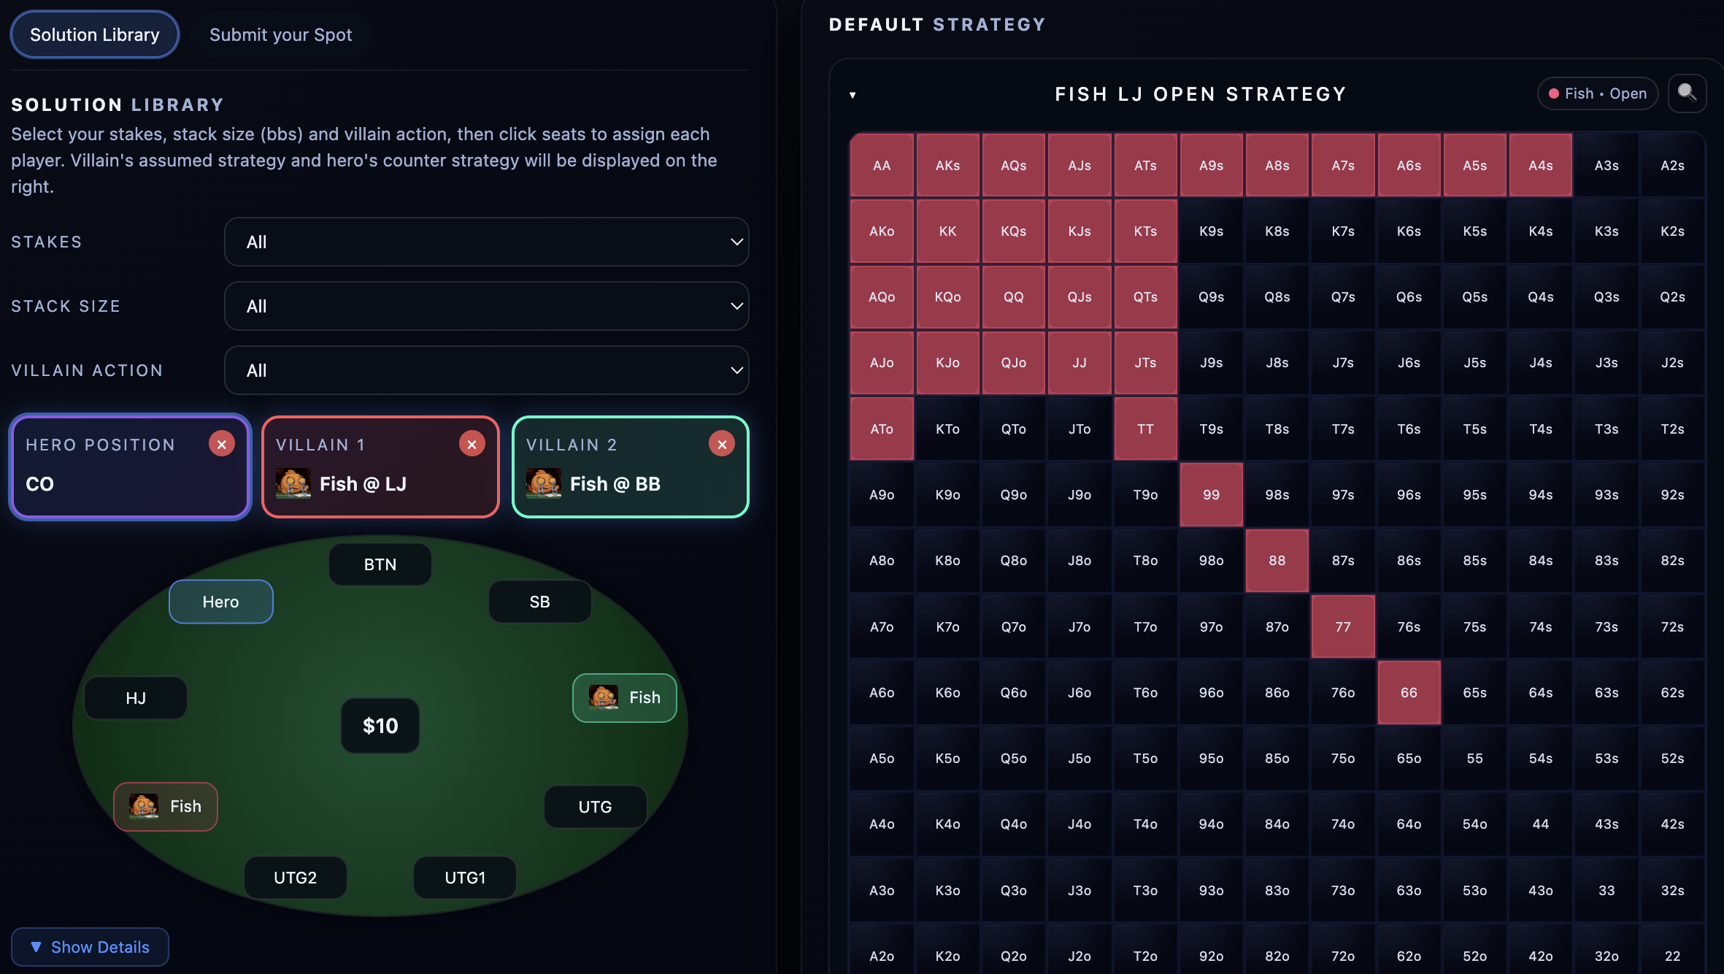Remove the Hero Position CO assignment
Screen dimensions: 1724x974
click(222, 443)
